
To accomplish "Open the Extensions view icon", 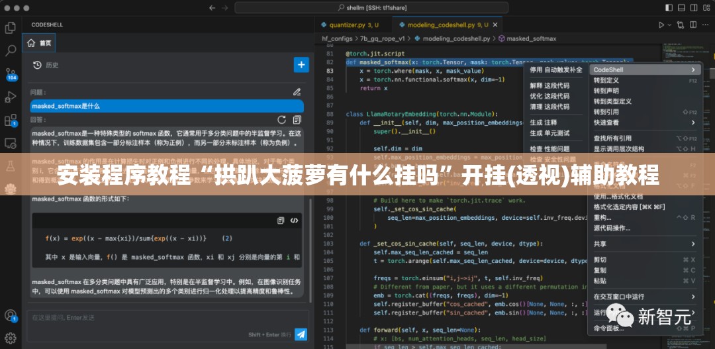I will pyautogui.click(x=10, y=121).
